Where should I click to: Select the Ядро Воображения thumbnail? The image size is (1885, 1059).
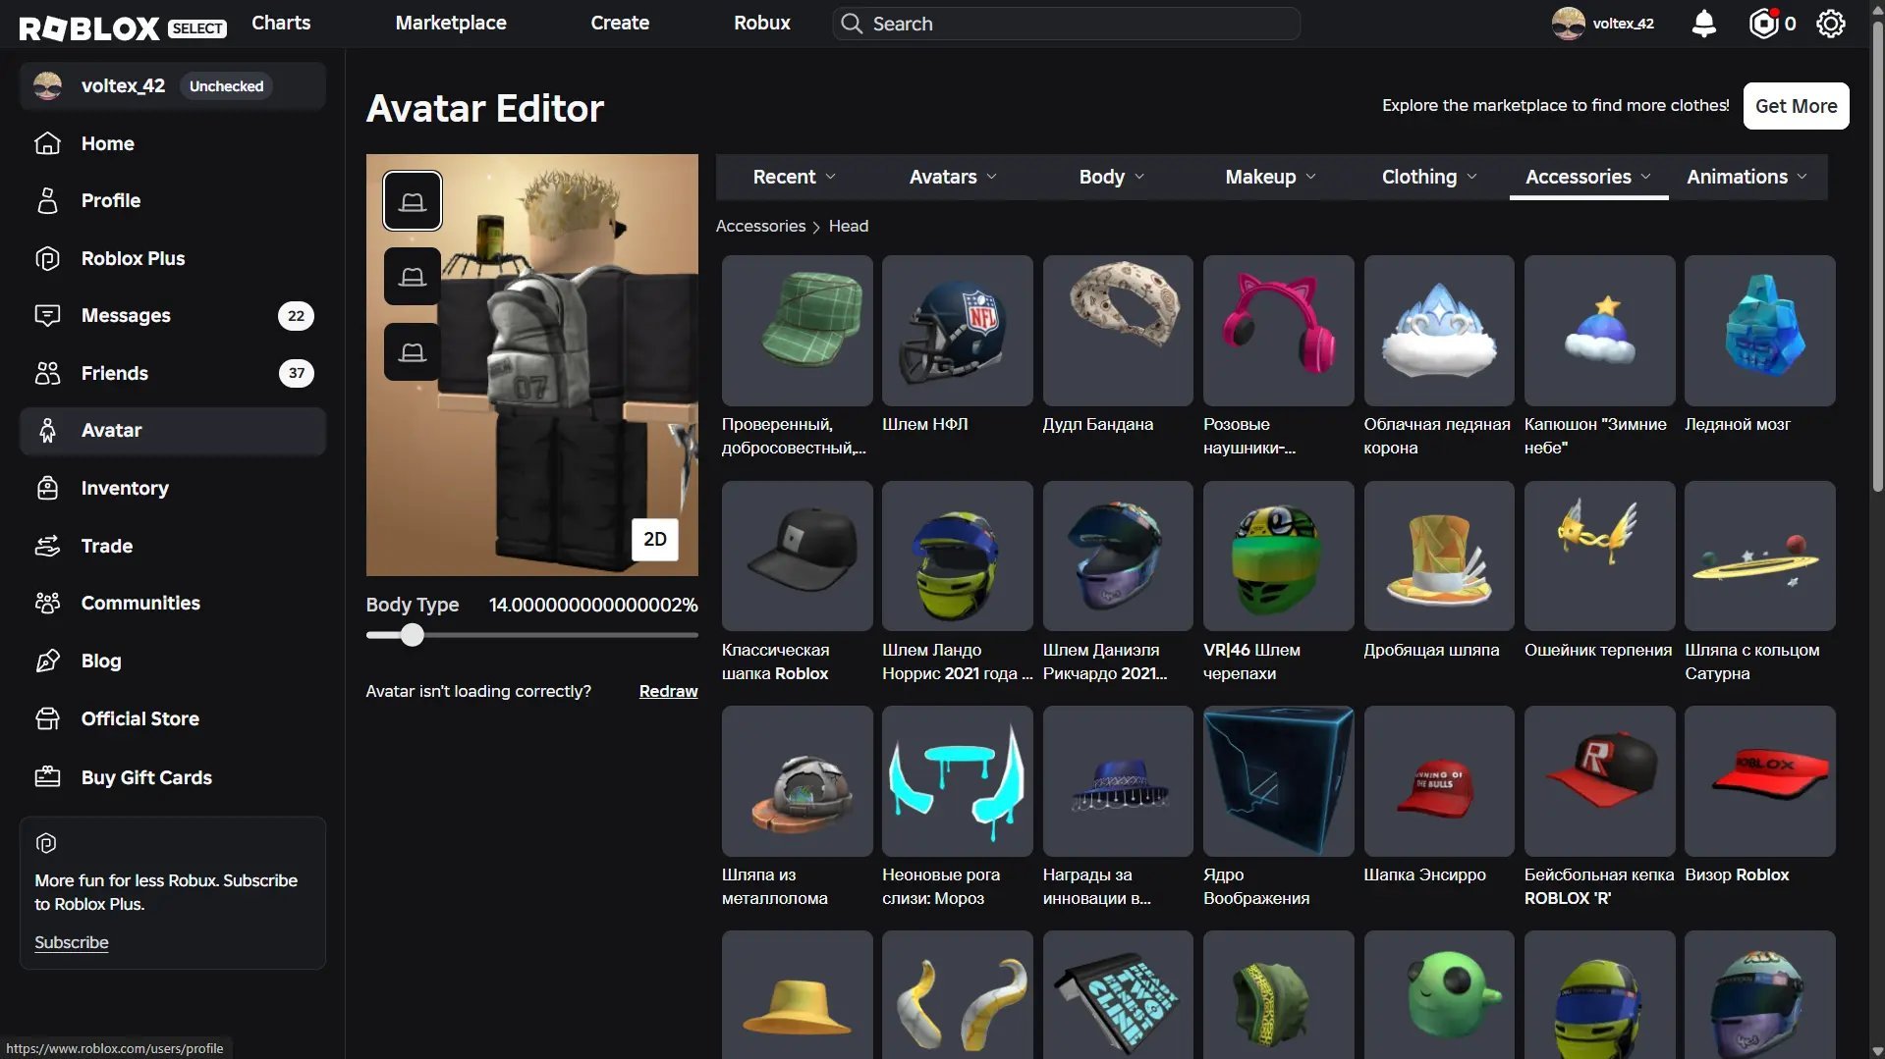pos(1278,780)
